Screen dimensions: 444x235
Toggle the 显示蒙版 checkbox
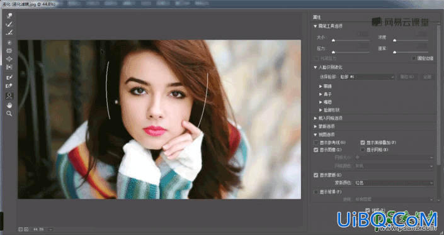coord(316,175)
